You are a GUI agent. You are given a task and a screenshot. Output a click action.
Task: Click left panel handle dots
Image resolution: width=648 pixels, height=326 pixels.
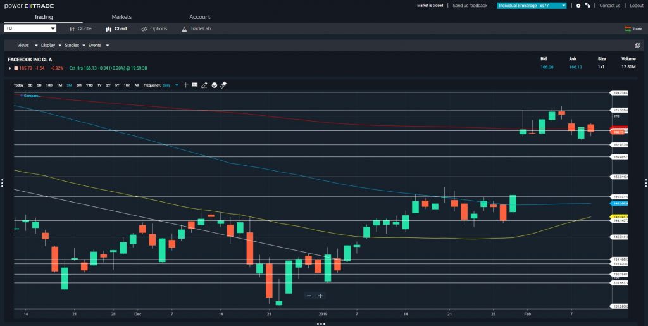coord(2,183)
